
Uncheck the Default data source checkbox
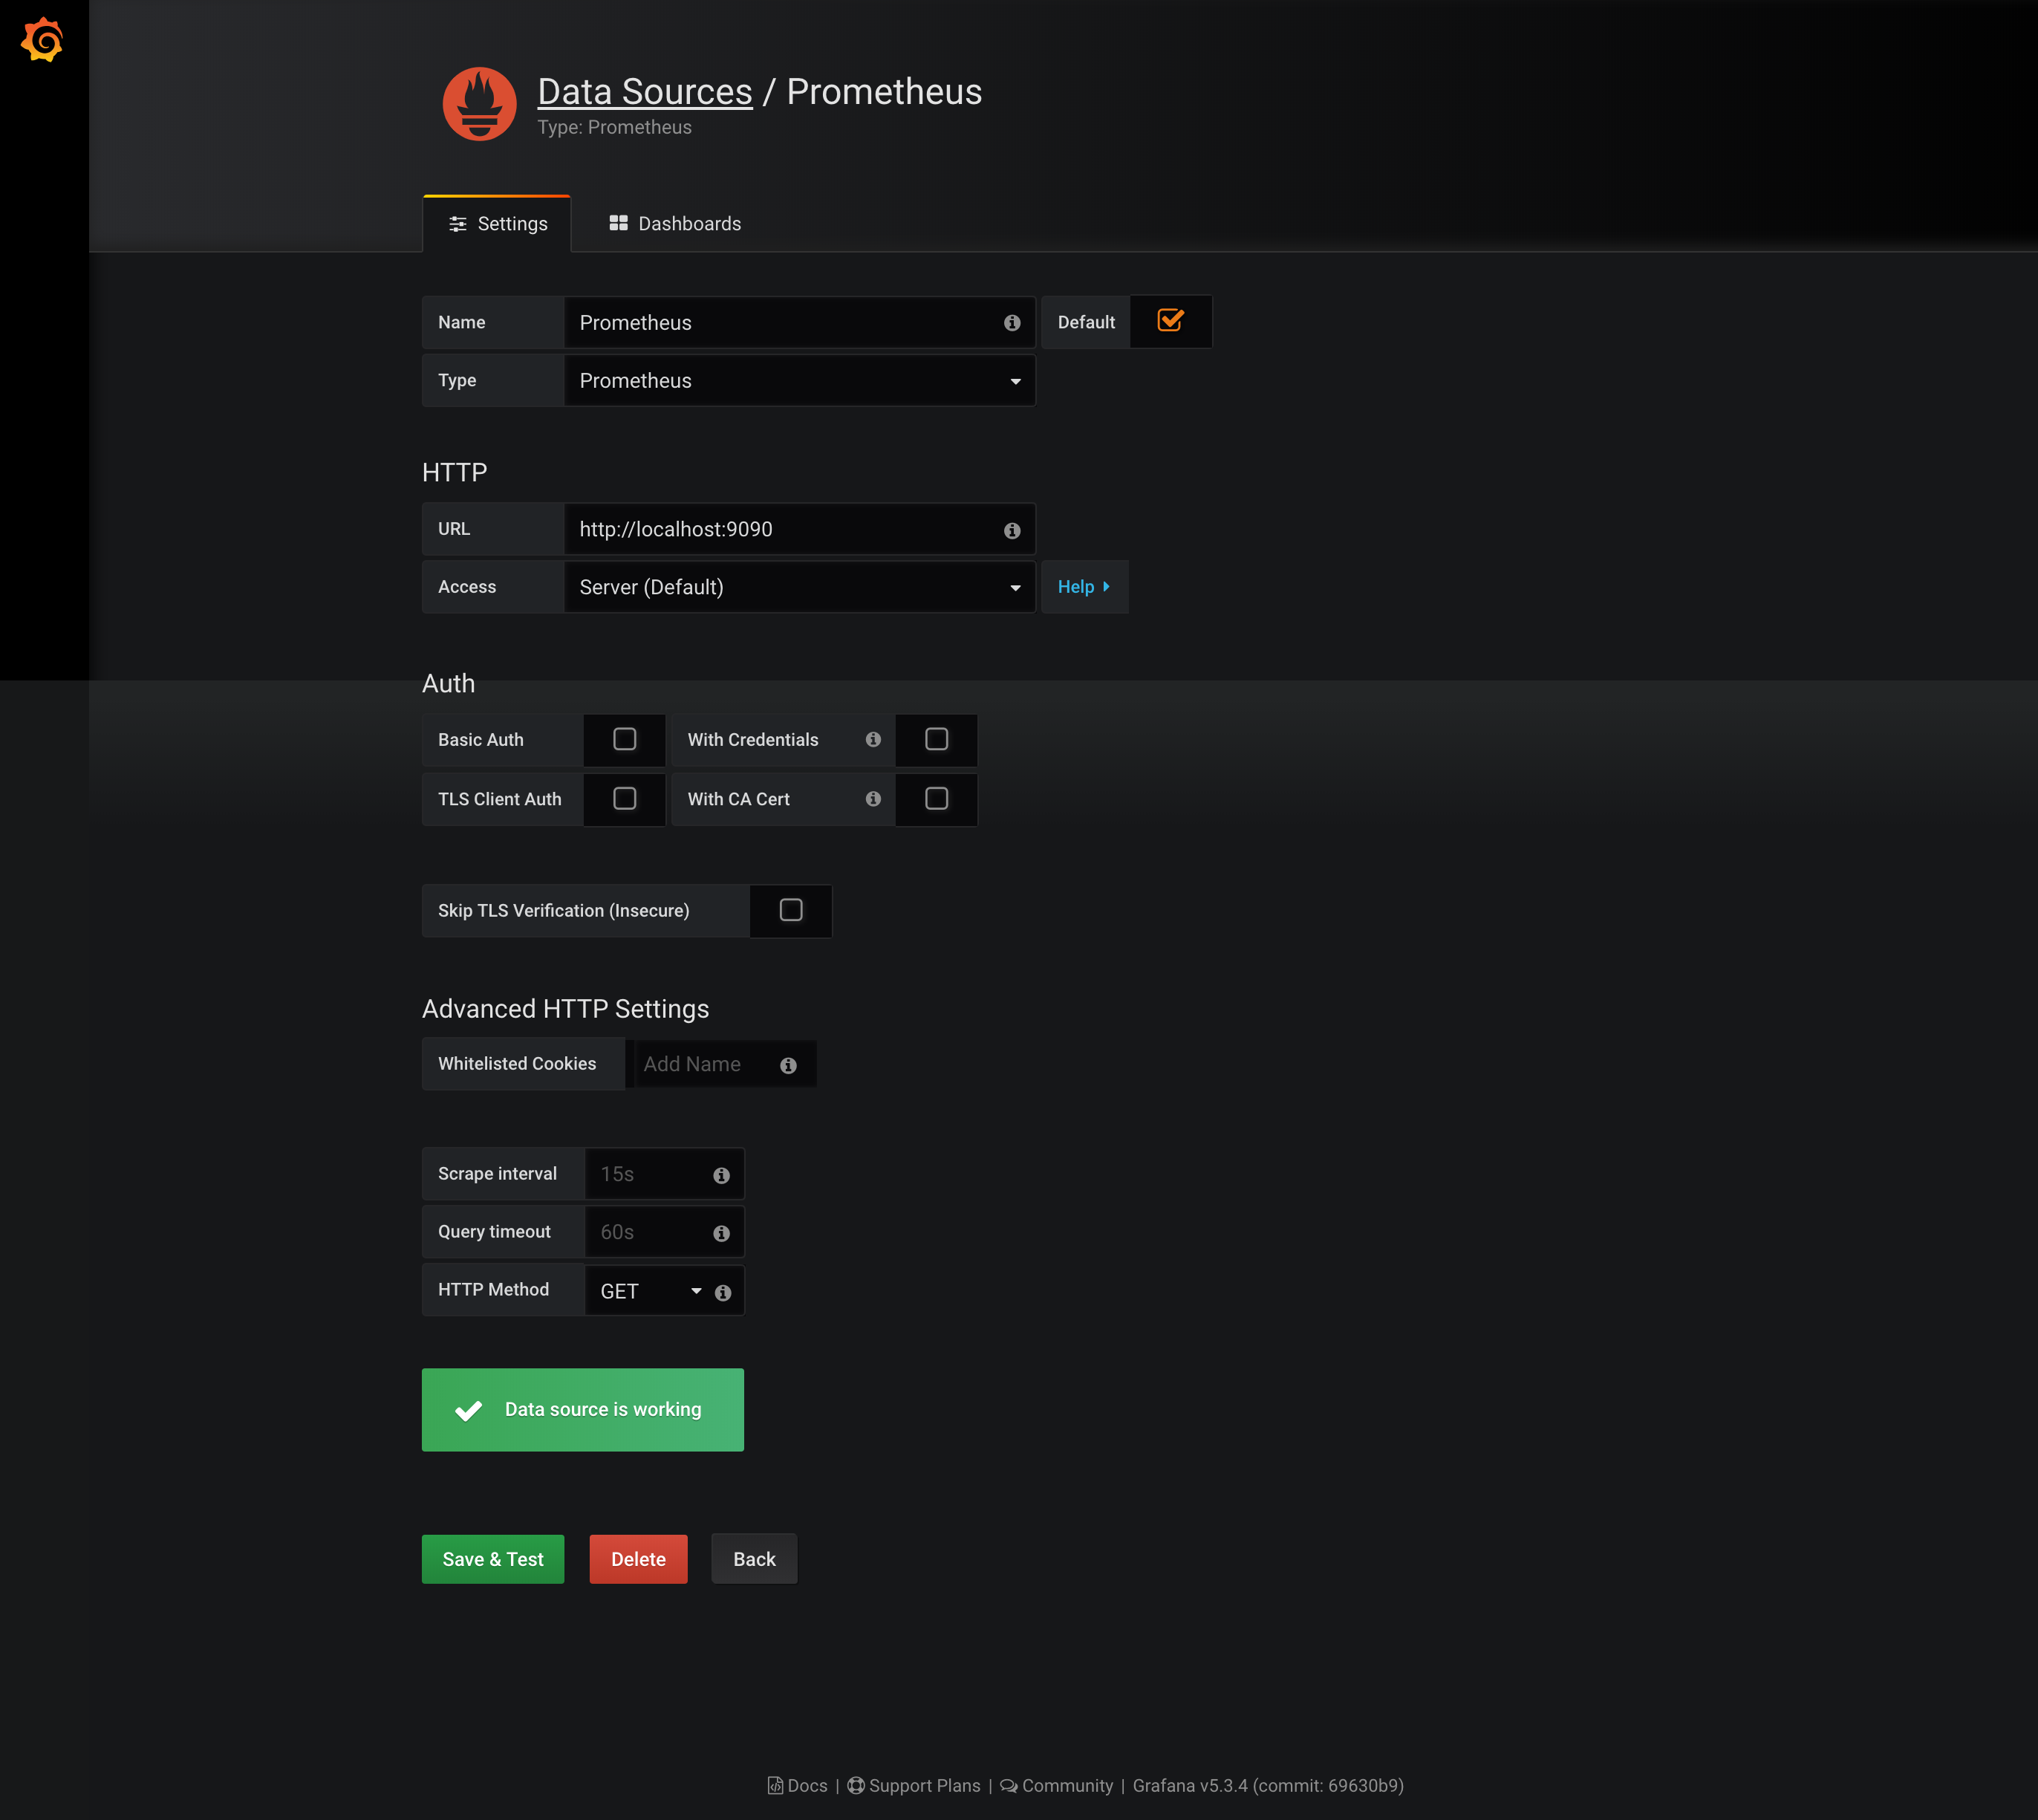tap(1170, 321)
